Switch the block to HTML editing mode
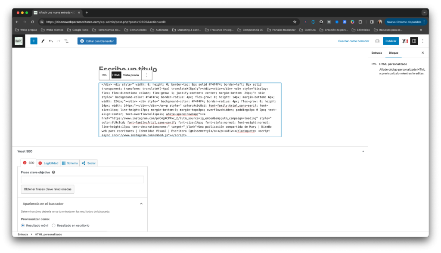The width and height of the screenshot is (441, 253). [x=115, y=74]
